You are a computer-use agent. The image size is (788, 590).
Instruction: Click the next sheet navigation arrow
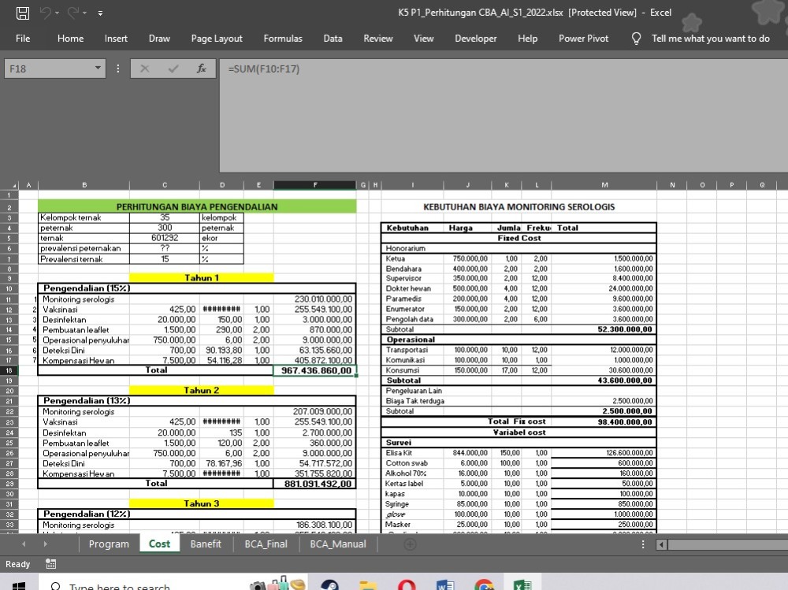click(x=45, y=544)
